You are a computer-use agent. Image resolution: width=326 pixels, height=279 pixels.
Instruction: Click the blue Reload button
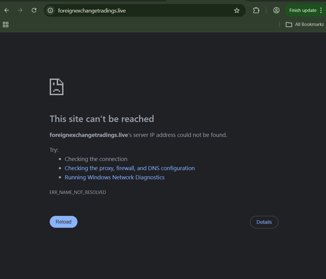(63, 222)
